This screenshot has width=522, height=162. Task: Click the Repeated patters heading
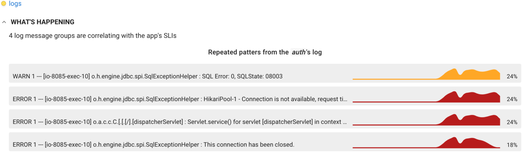click(x=248, y=52)
